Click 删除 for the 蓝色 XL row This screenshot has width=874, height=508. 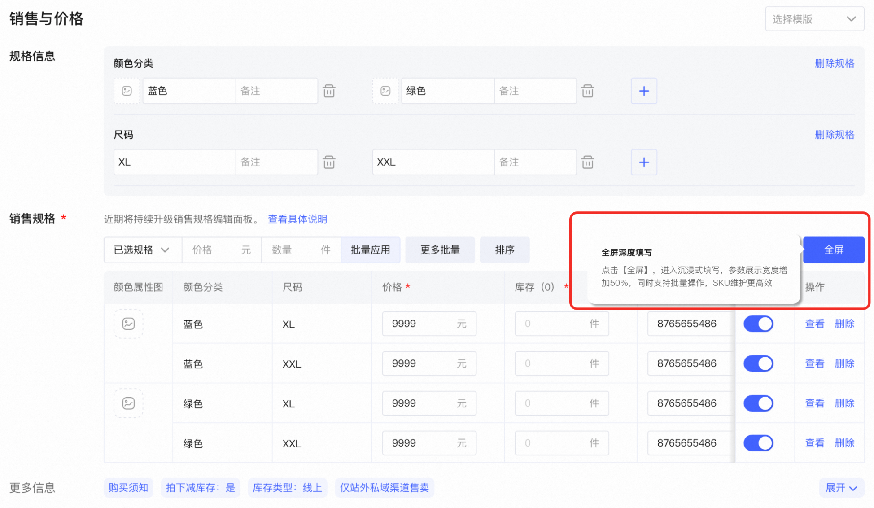pyautogui.click(x=844, y=324)
